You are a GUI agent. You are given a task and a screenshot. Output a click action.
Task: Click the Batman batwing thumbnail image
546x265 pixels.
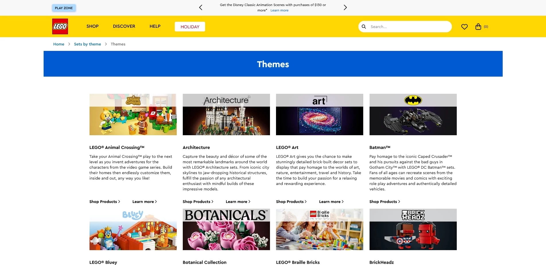413,114
